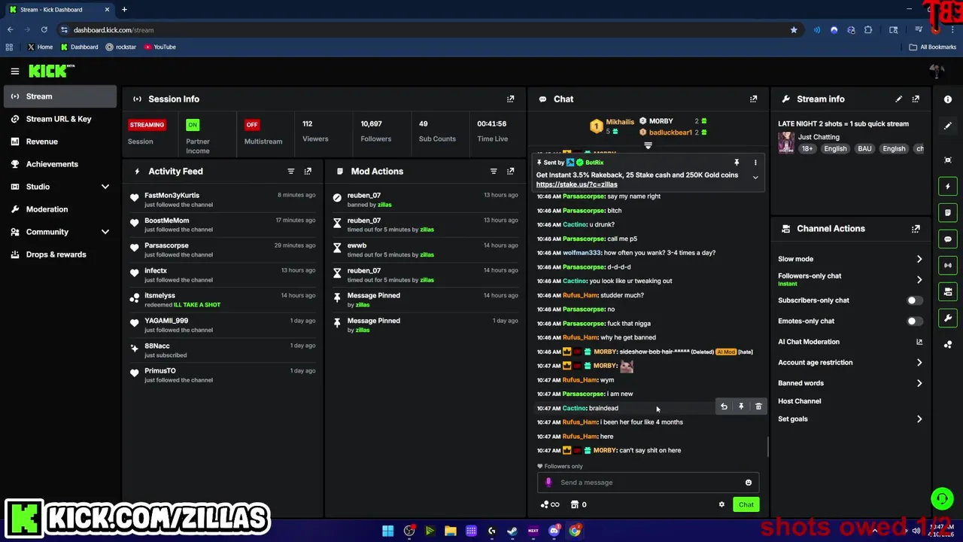The width and height of the screenshot is (963, 542).
Task: Pop out the Mod Actions panel
Action: pyautogui.click(x=511, y=172)
